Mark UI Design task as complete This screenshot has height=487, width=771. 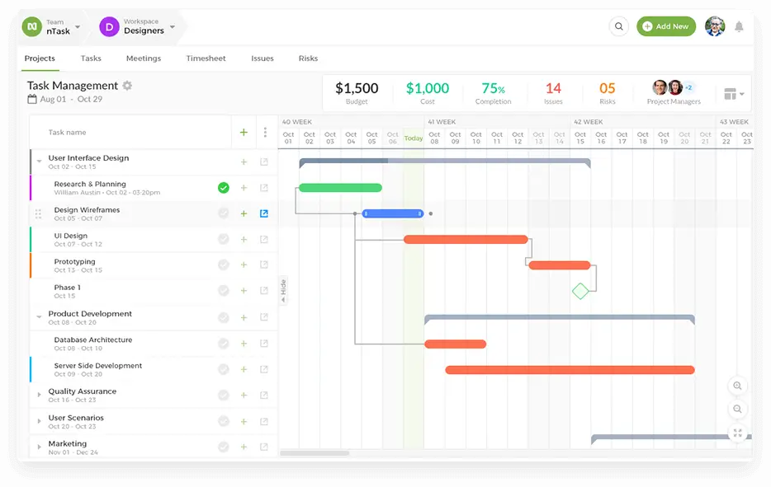click(x=223, y=240)
